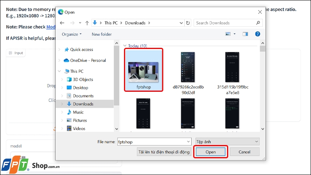Collapse the Today (10) group
Image resolution: width=311 pixels, height=175 pixels.
click(x=125, y=46)
